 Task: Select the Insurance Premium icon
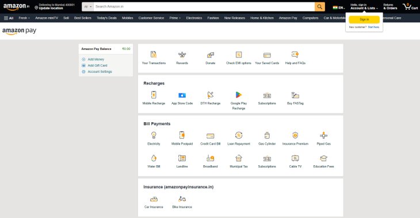click(x=295, y=135)
